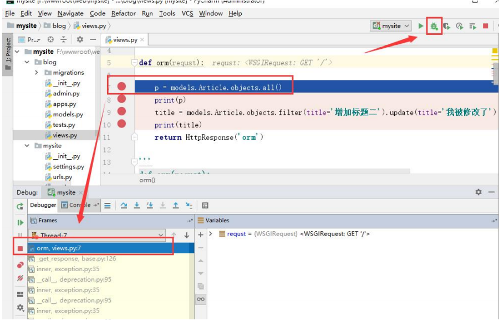The height and width of the screenshot is (321, 499).
Task: Resume program in the debugger
Action: [x=21, y=222]
